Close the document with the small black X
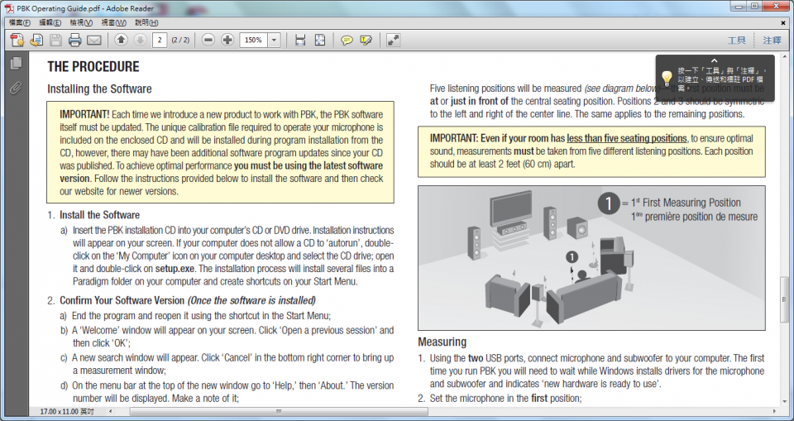Viewport: 794px width, 421px height. point(783,22)
